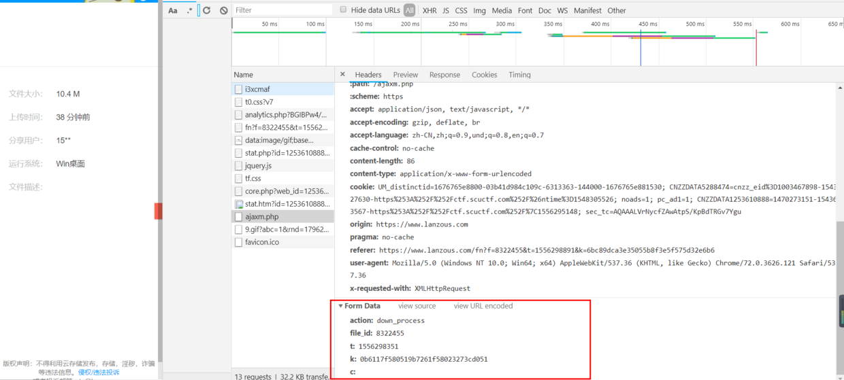Close the request details pane

[x=342, y=74]
